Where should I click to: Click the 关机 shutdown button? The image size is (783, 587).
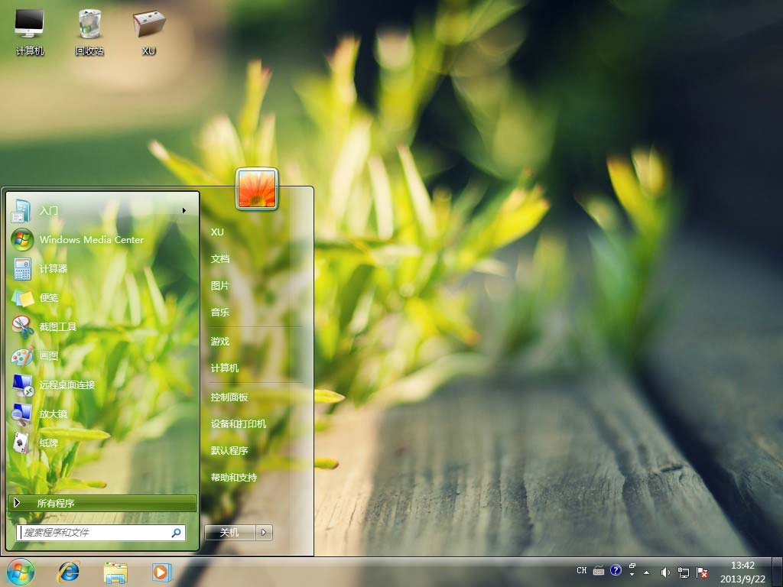click(x=229, y=532)
